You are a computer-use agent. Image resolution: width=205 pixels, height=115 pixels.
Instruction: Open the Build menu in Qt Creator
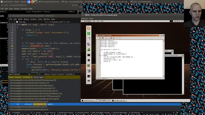(x=20, y=19)
